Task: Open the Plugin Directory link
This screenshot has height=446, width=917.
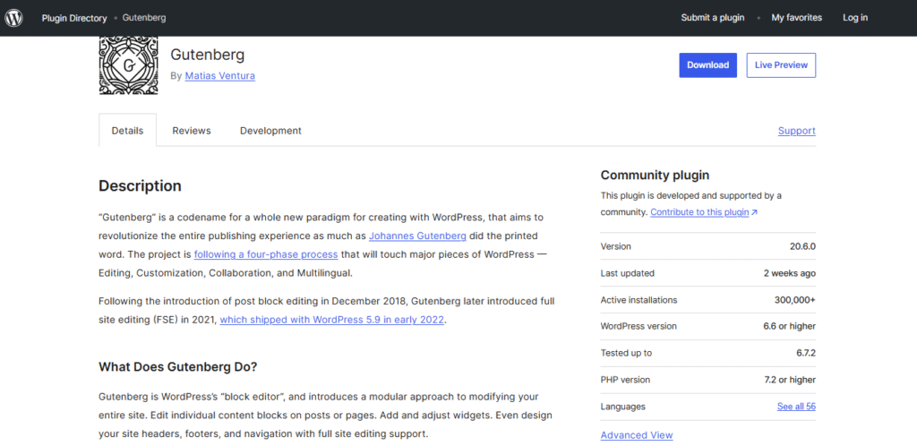Action: tap(74, 18)
